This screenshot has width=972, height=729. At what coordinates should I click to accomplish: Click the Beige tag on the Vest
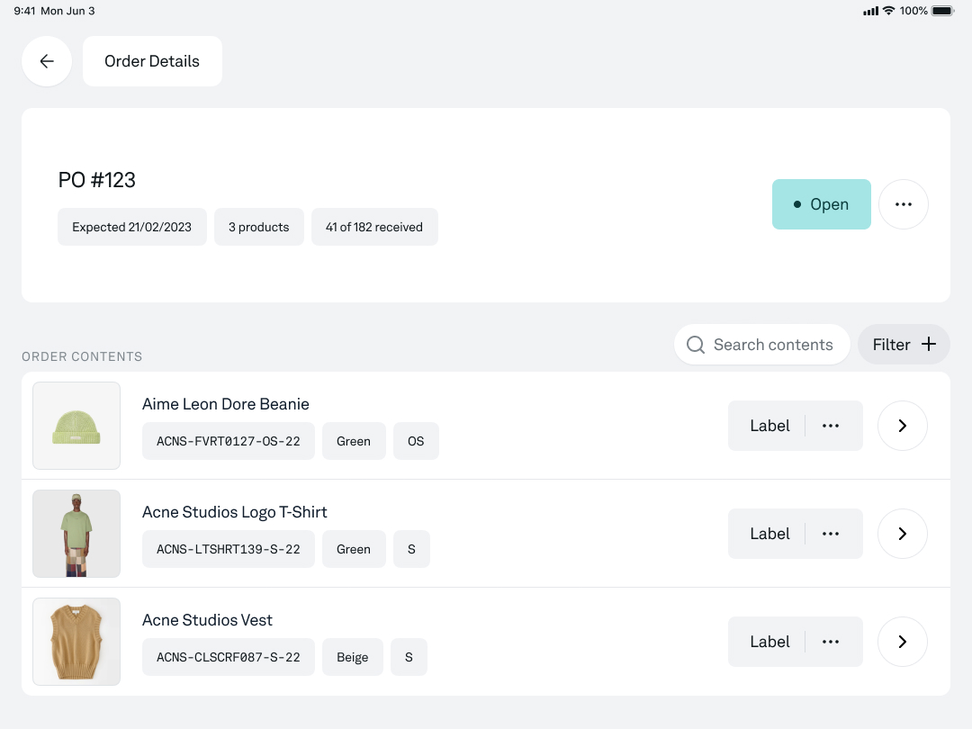(353, 656)
